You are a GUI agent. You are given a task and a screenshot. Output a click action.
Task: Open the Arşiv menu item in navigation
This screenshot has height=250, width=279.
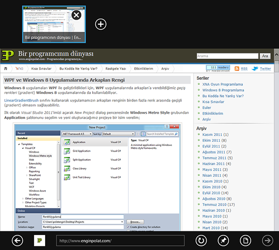coord(165,69)
